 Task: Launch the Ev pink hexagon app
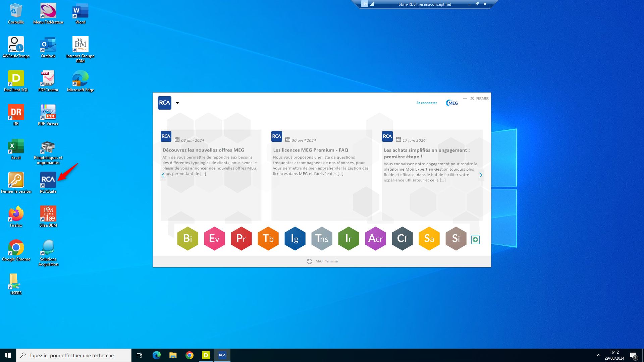tap(214, 239)
